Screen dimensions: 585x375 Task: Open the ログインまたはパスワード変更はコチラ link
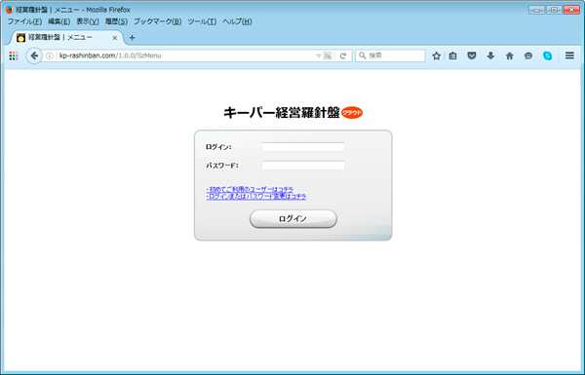[255, 197]
